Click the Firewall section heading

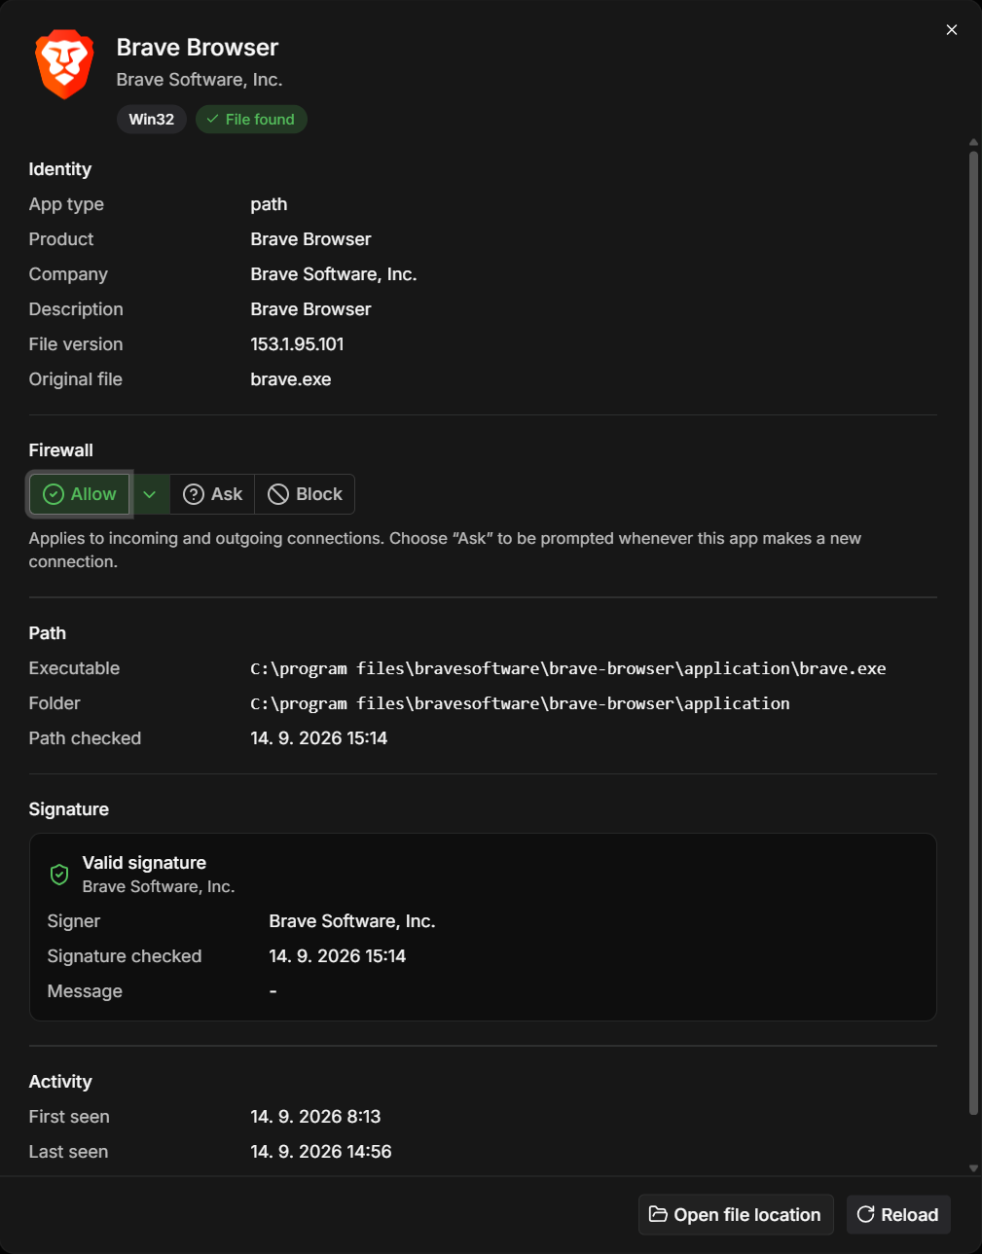click(61, 450)
